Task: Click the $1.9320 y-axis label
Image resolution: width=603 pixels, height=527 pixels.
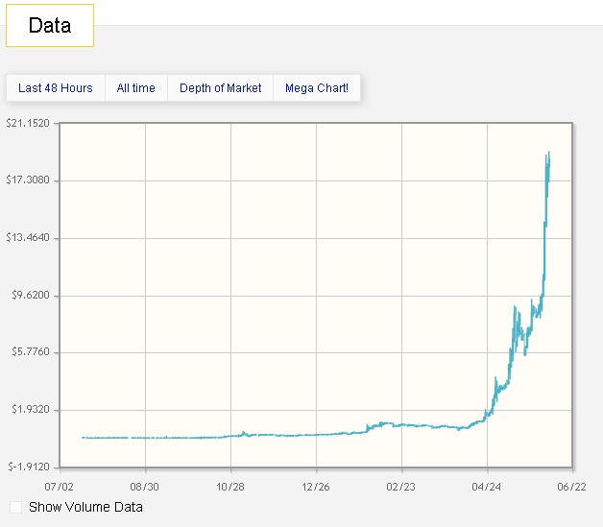Action: point(31,410)
